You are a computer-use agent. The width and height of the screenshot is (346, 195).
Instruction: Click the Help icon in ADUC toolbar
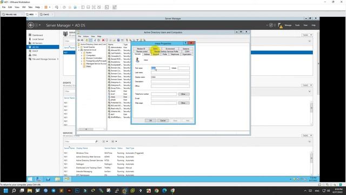pos(118,40)
